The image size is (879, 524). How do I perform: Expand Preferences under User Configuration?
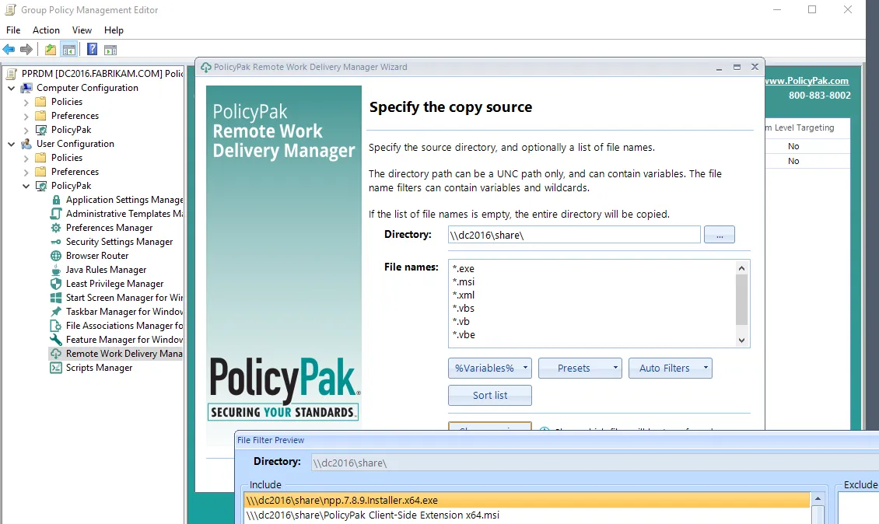pos(26,172)
